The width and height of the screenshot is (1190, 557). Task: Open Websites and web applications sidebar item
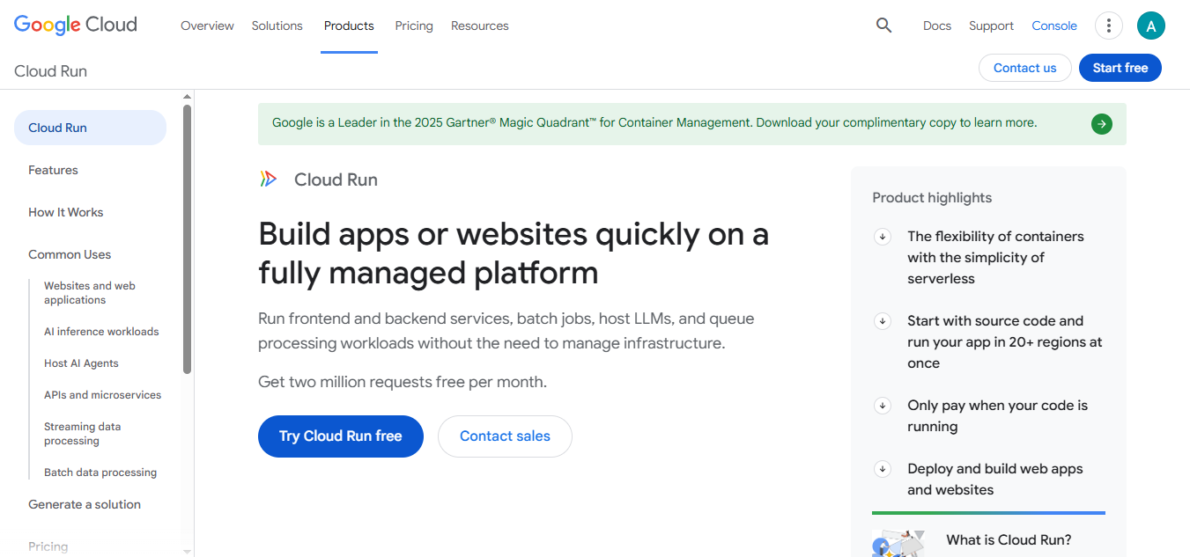(x=90, y=293)
